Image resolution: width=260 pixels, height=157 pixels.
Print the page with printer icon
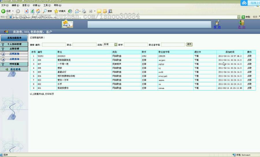tap(84, 11)
